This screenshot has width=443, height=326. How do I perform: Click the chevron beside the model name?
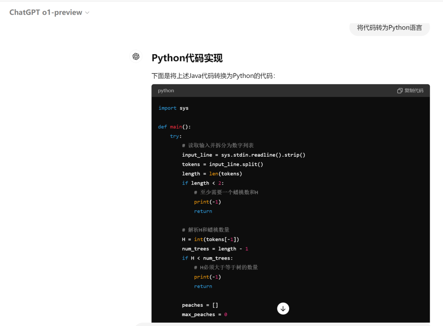tap(87, 13)
